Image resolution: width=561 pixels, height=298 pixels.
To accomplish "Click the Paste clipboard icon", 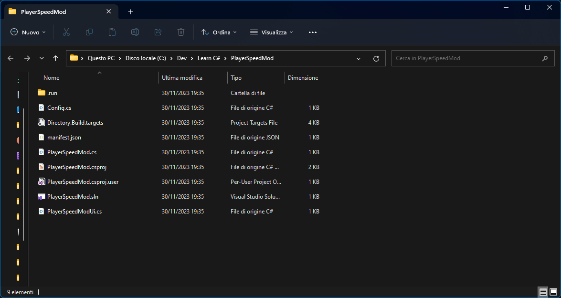I will [x=112, y=32].
